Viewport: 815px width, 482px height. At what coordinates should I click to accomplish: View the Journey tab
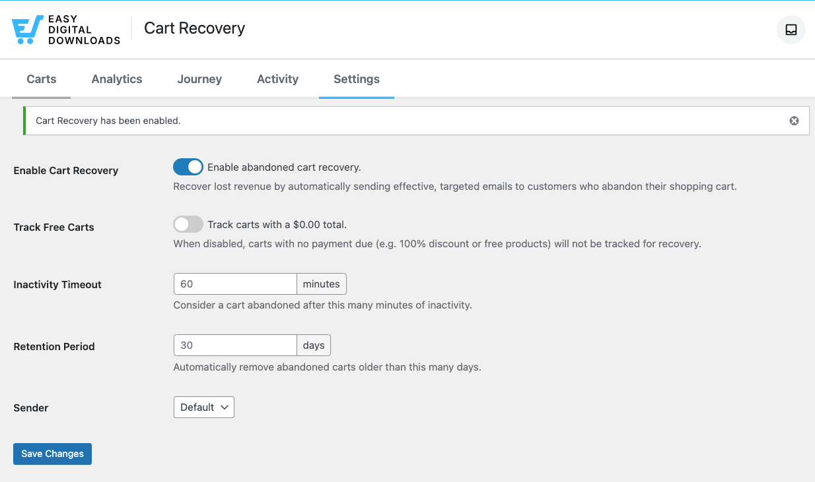point(199,78)
